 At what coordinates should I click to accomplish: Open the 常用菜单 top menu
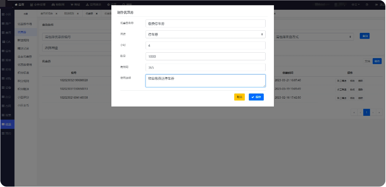(94, 5)
